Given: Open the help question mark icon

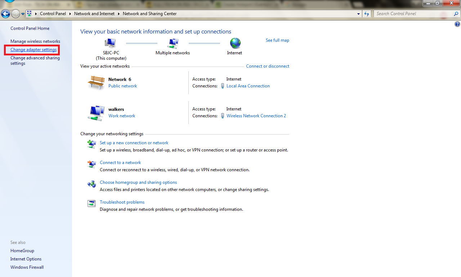Looking at the screenshot, I should click(457, 24).
